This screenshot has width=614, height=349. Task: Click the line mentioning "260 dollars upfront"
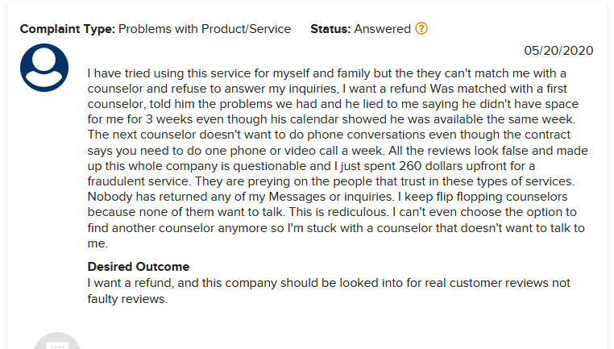coord(338,165)
